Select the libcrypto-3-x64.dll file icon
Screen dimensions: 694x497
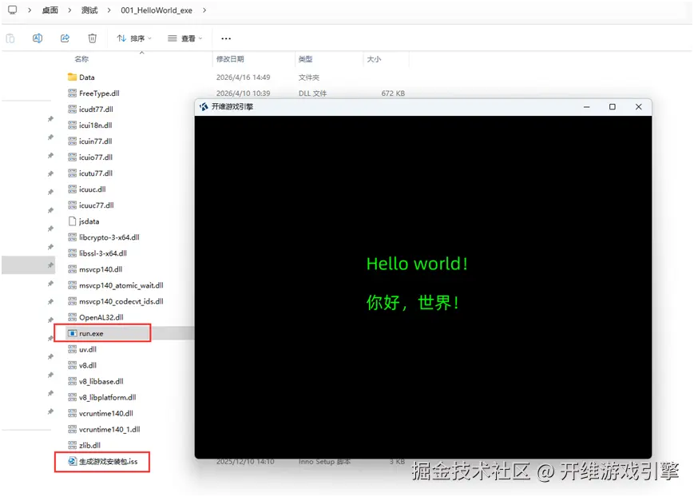click(72, 237)
